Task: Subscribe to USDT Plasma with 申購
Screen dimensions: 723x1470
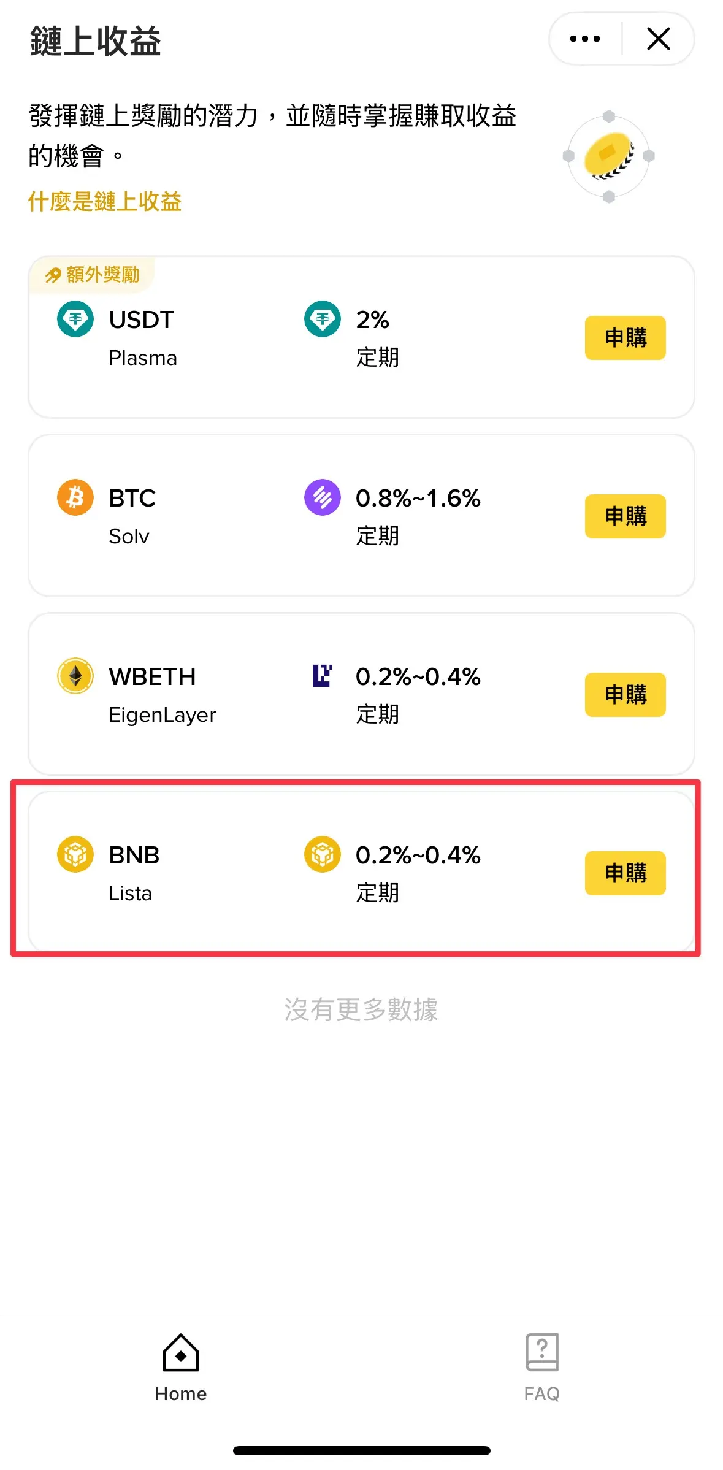Action: [625, 338]
